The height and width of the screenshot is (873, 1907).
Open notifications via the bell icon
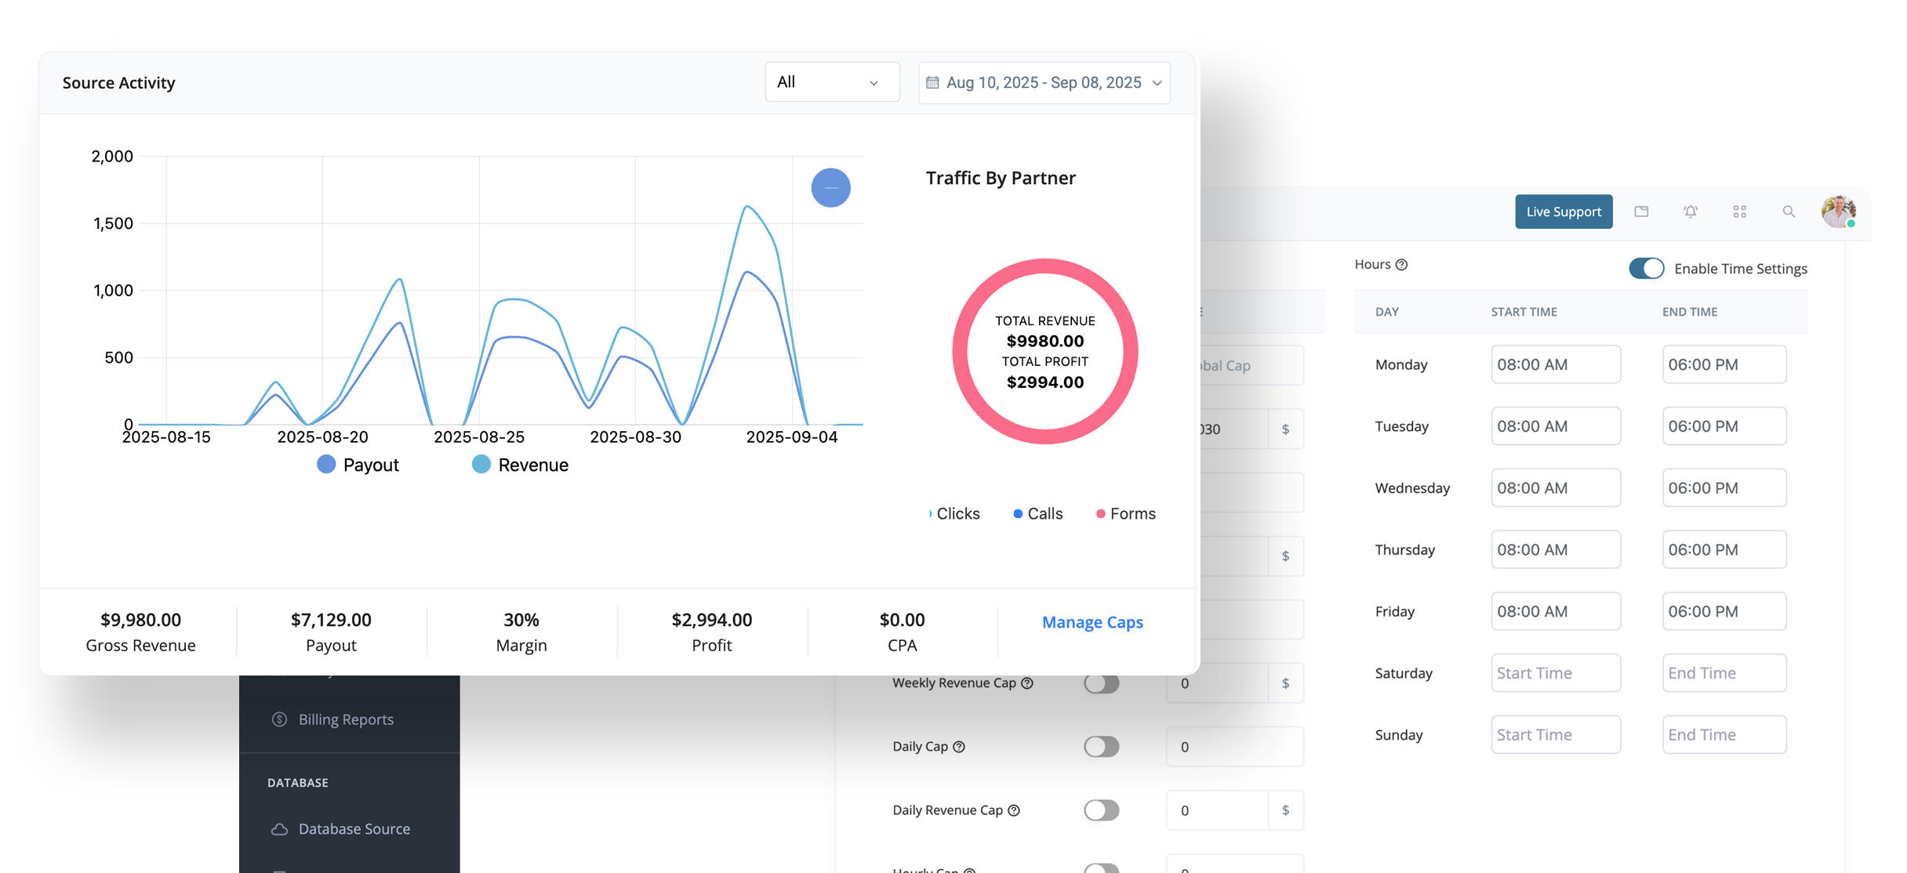click(1691, 212)
